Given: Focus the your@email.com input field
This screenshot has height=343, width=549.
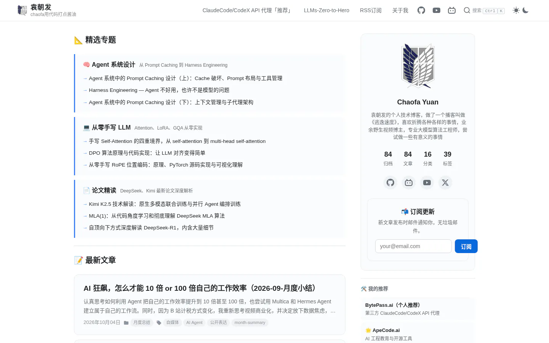Looking at the screenshot, I should click(413, 246).
